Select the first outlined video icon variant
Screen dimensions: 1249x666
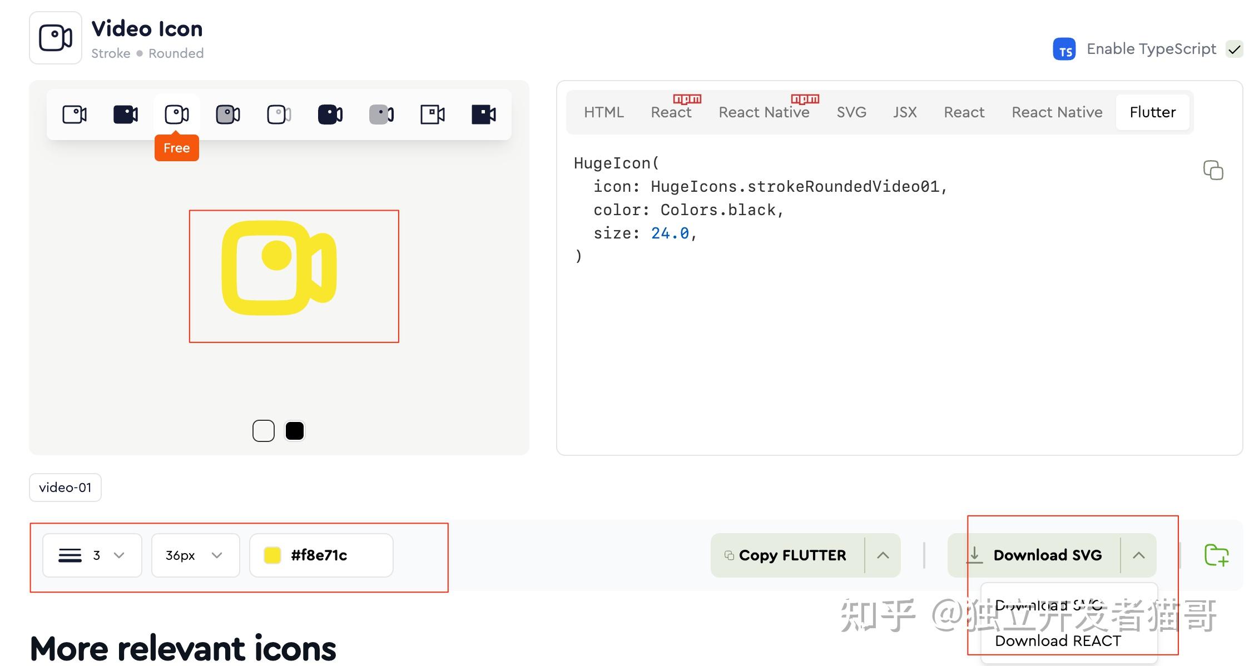coord(75,113)
